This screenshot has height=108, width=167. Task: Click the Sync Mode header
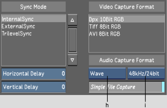33,7
